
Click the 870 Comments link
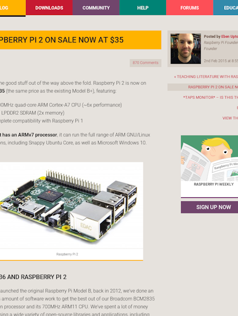146,63
